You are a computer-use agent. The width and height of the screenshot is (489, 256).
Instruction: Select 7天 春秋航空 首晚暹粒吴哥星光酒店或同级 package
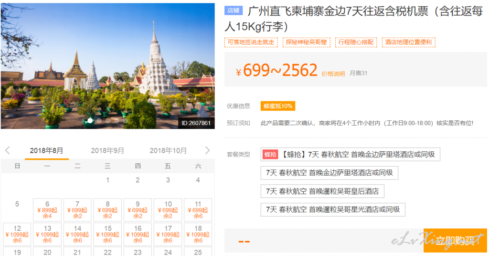coord(333,209)
